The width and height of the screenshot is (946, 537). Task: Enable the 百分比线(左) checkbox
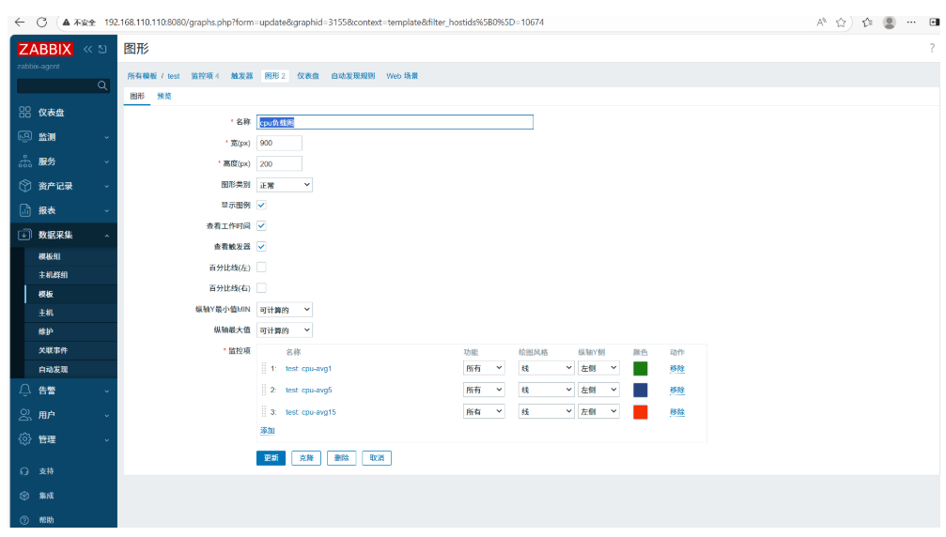tap(261, 267)
